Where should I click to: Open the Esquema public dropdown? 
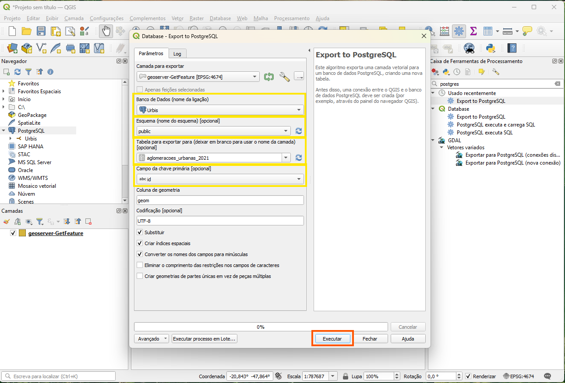213,131
